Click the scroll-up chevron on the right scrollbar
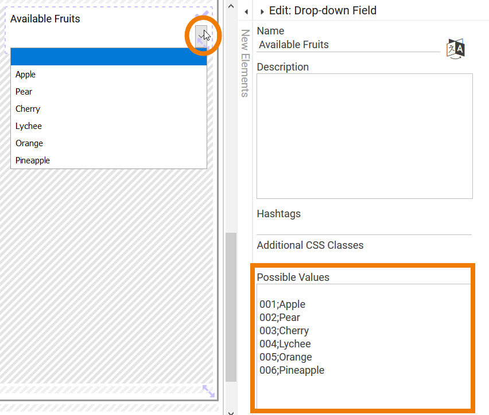 pyautogui.click(x=231, y=6)
